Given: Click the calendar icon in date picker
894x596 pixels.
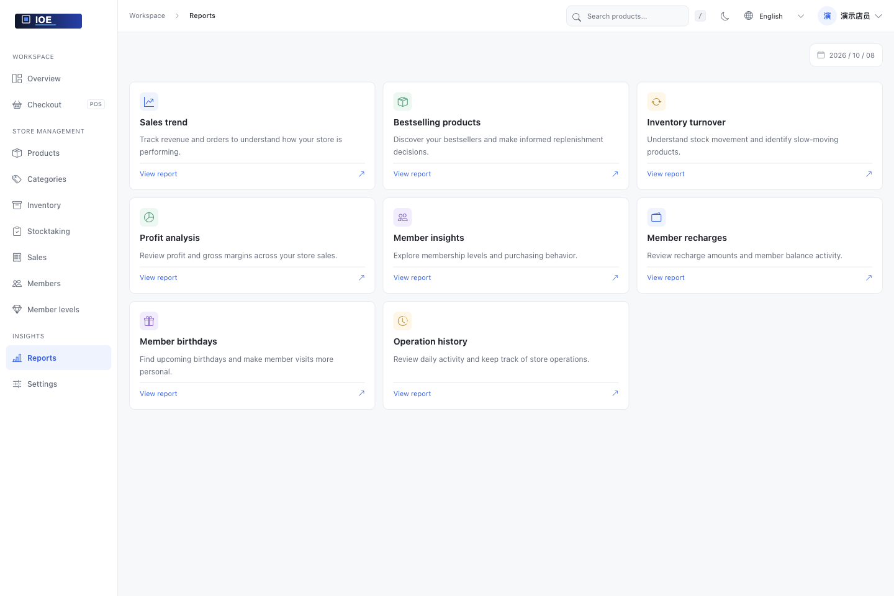Looking at the screenshot, I should [x=821, y=55].
